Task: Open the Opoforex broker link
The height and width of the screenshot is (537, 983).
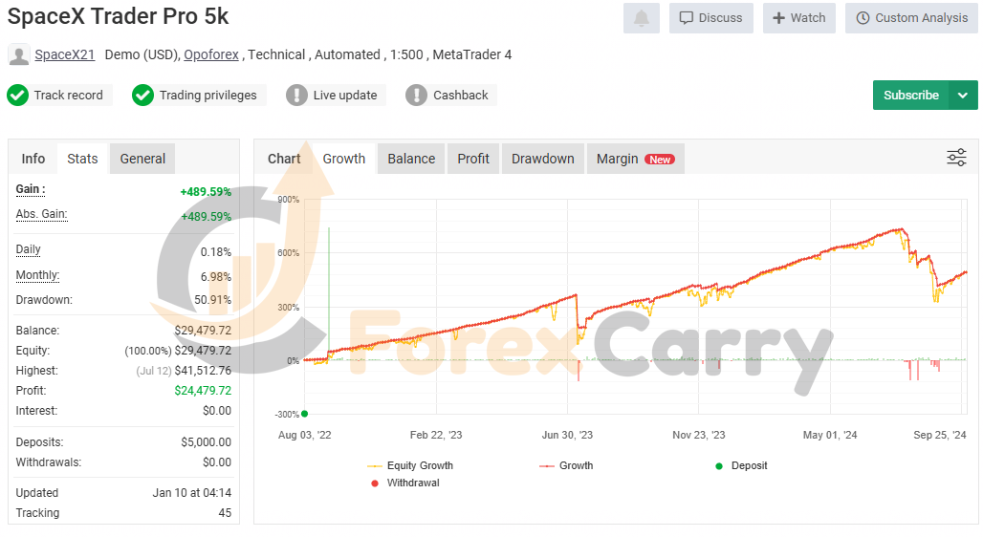Action: pyautogui.click(x=211, y=55)
